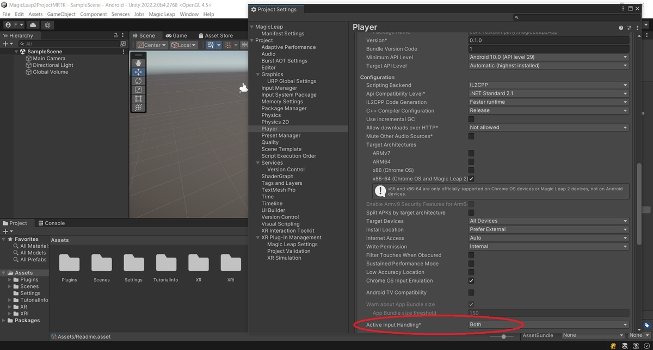Toggle Filter Touches When Obscured checkbox
The width and height of the screenshot is (653, 350).
coord(471,255)
